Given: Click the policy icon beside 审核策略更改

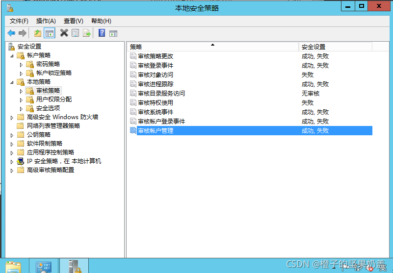Looking at the screenshot, I should click(133, 56).
